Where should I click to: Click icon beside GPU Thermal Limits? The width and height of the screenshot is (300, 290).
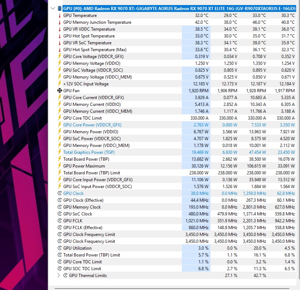pos(65,276)
